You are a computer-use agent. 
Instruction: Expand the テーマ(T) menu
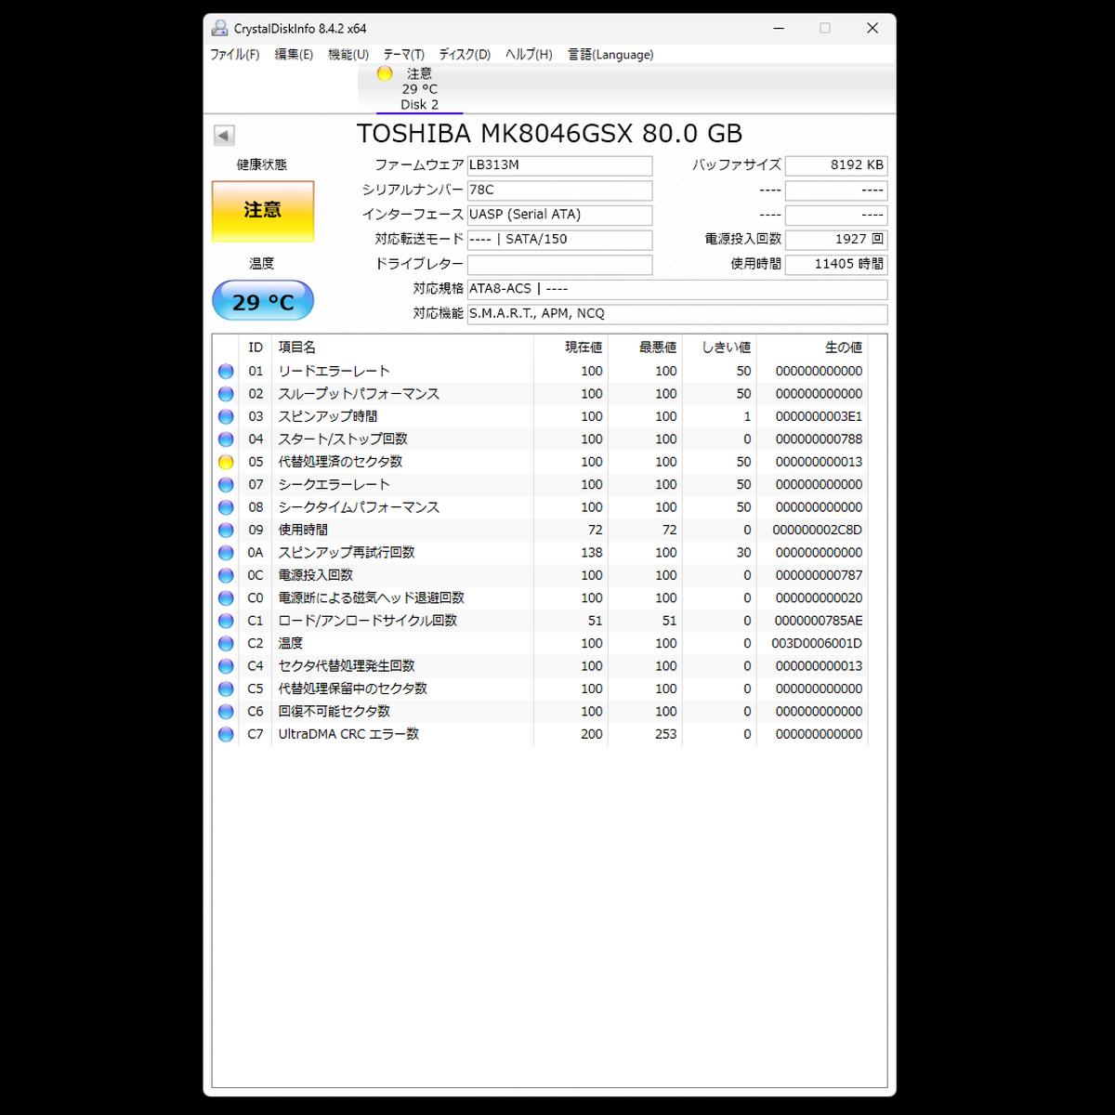[x=403, y=55]
